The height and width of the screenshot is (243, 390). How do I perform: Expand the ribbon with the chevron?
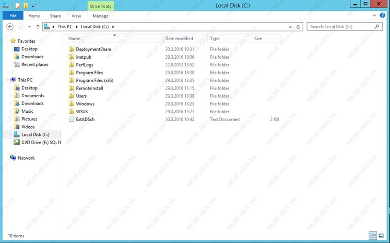coord(375,15)
